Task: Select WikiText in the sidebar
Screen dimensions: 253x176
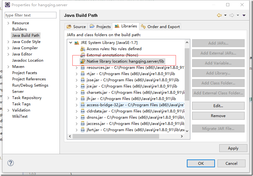Action: tap(20, 117)
